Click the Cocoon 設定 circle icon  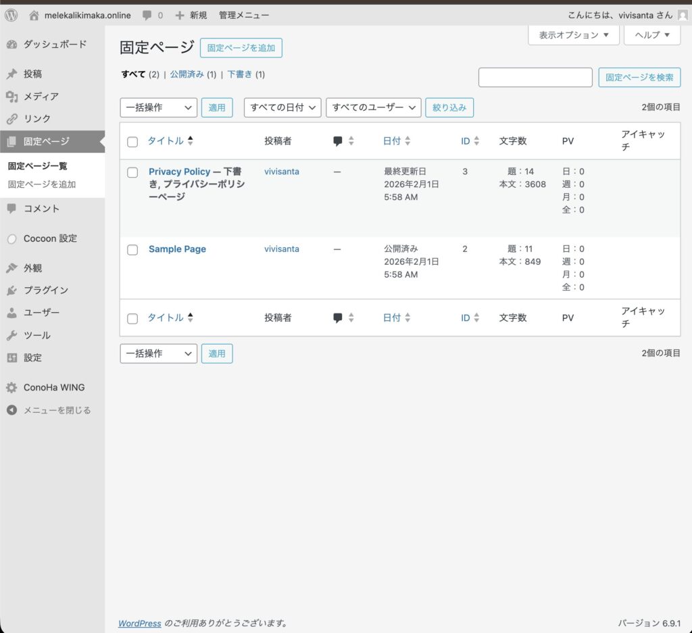[11, 238]
